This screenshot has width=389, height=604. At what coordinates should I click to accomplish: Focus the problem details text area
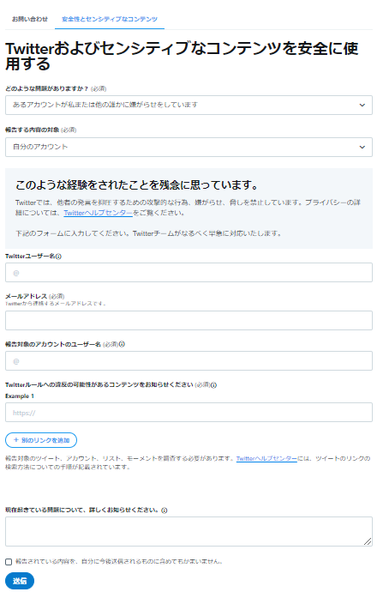(189, 531)
